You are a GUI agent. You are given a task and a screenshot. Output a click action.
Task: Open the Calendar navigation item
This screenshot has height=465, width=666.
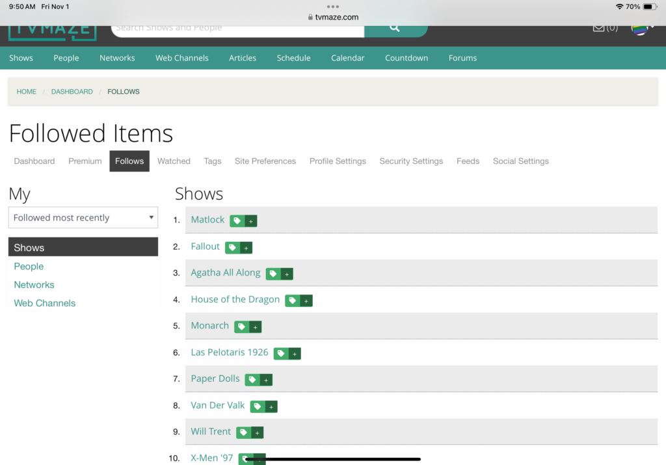click(x=348, y=58)
